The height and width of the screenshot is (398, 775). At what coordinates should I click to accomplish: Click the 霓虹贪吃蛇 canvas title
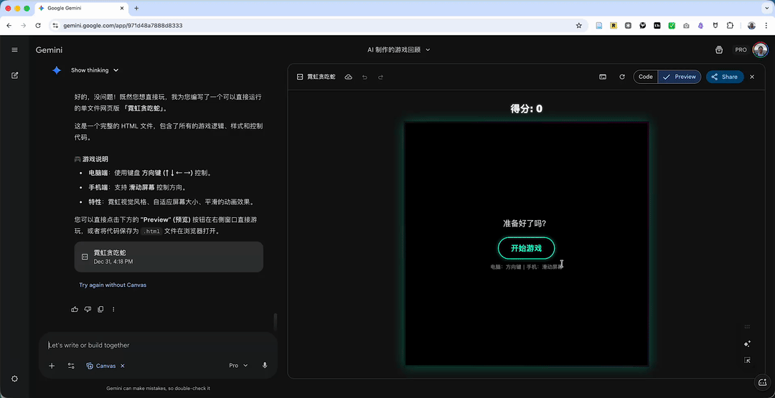pos(321,77)
